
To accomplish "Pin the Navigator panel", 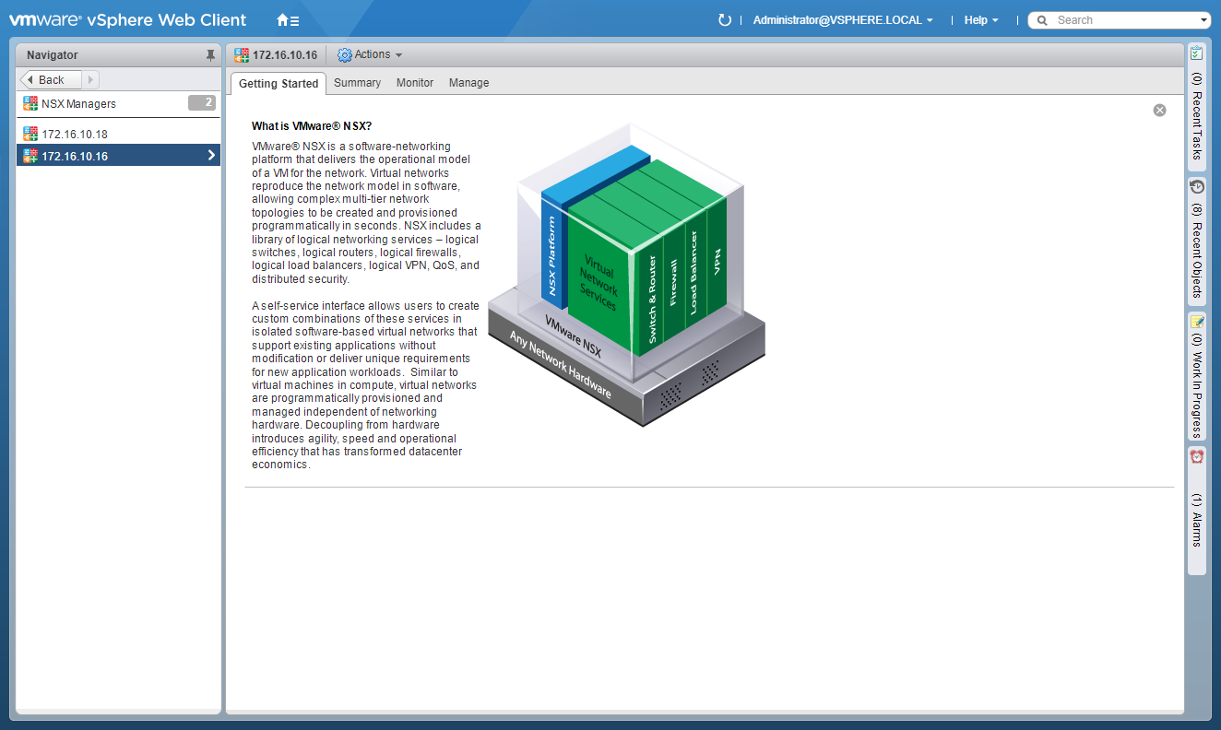I will (x=210, y=55).
